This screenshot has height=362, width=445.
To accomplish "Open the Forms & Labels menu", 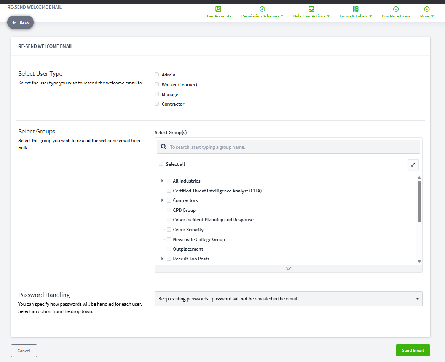I will click(x=356, y=16).
